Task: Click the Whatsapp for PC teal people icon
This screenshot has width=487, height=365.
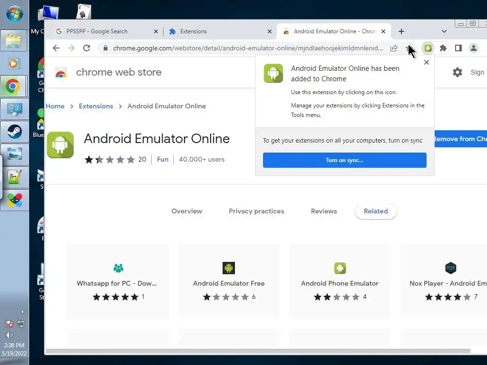Action: pyautogui.click(x=118, y=268)
